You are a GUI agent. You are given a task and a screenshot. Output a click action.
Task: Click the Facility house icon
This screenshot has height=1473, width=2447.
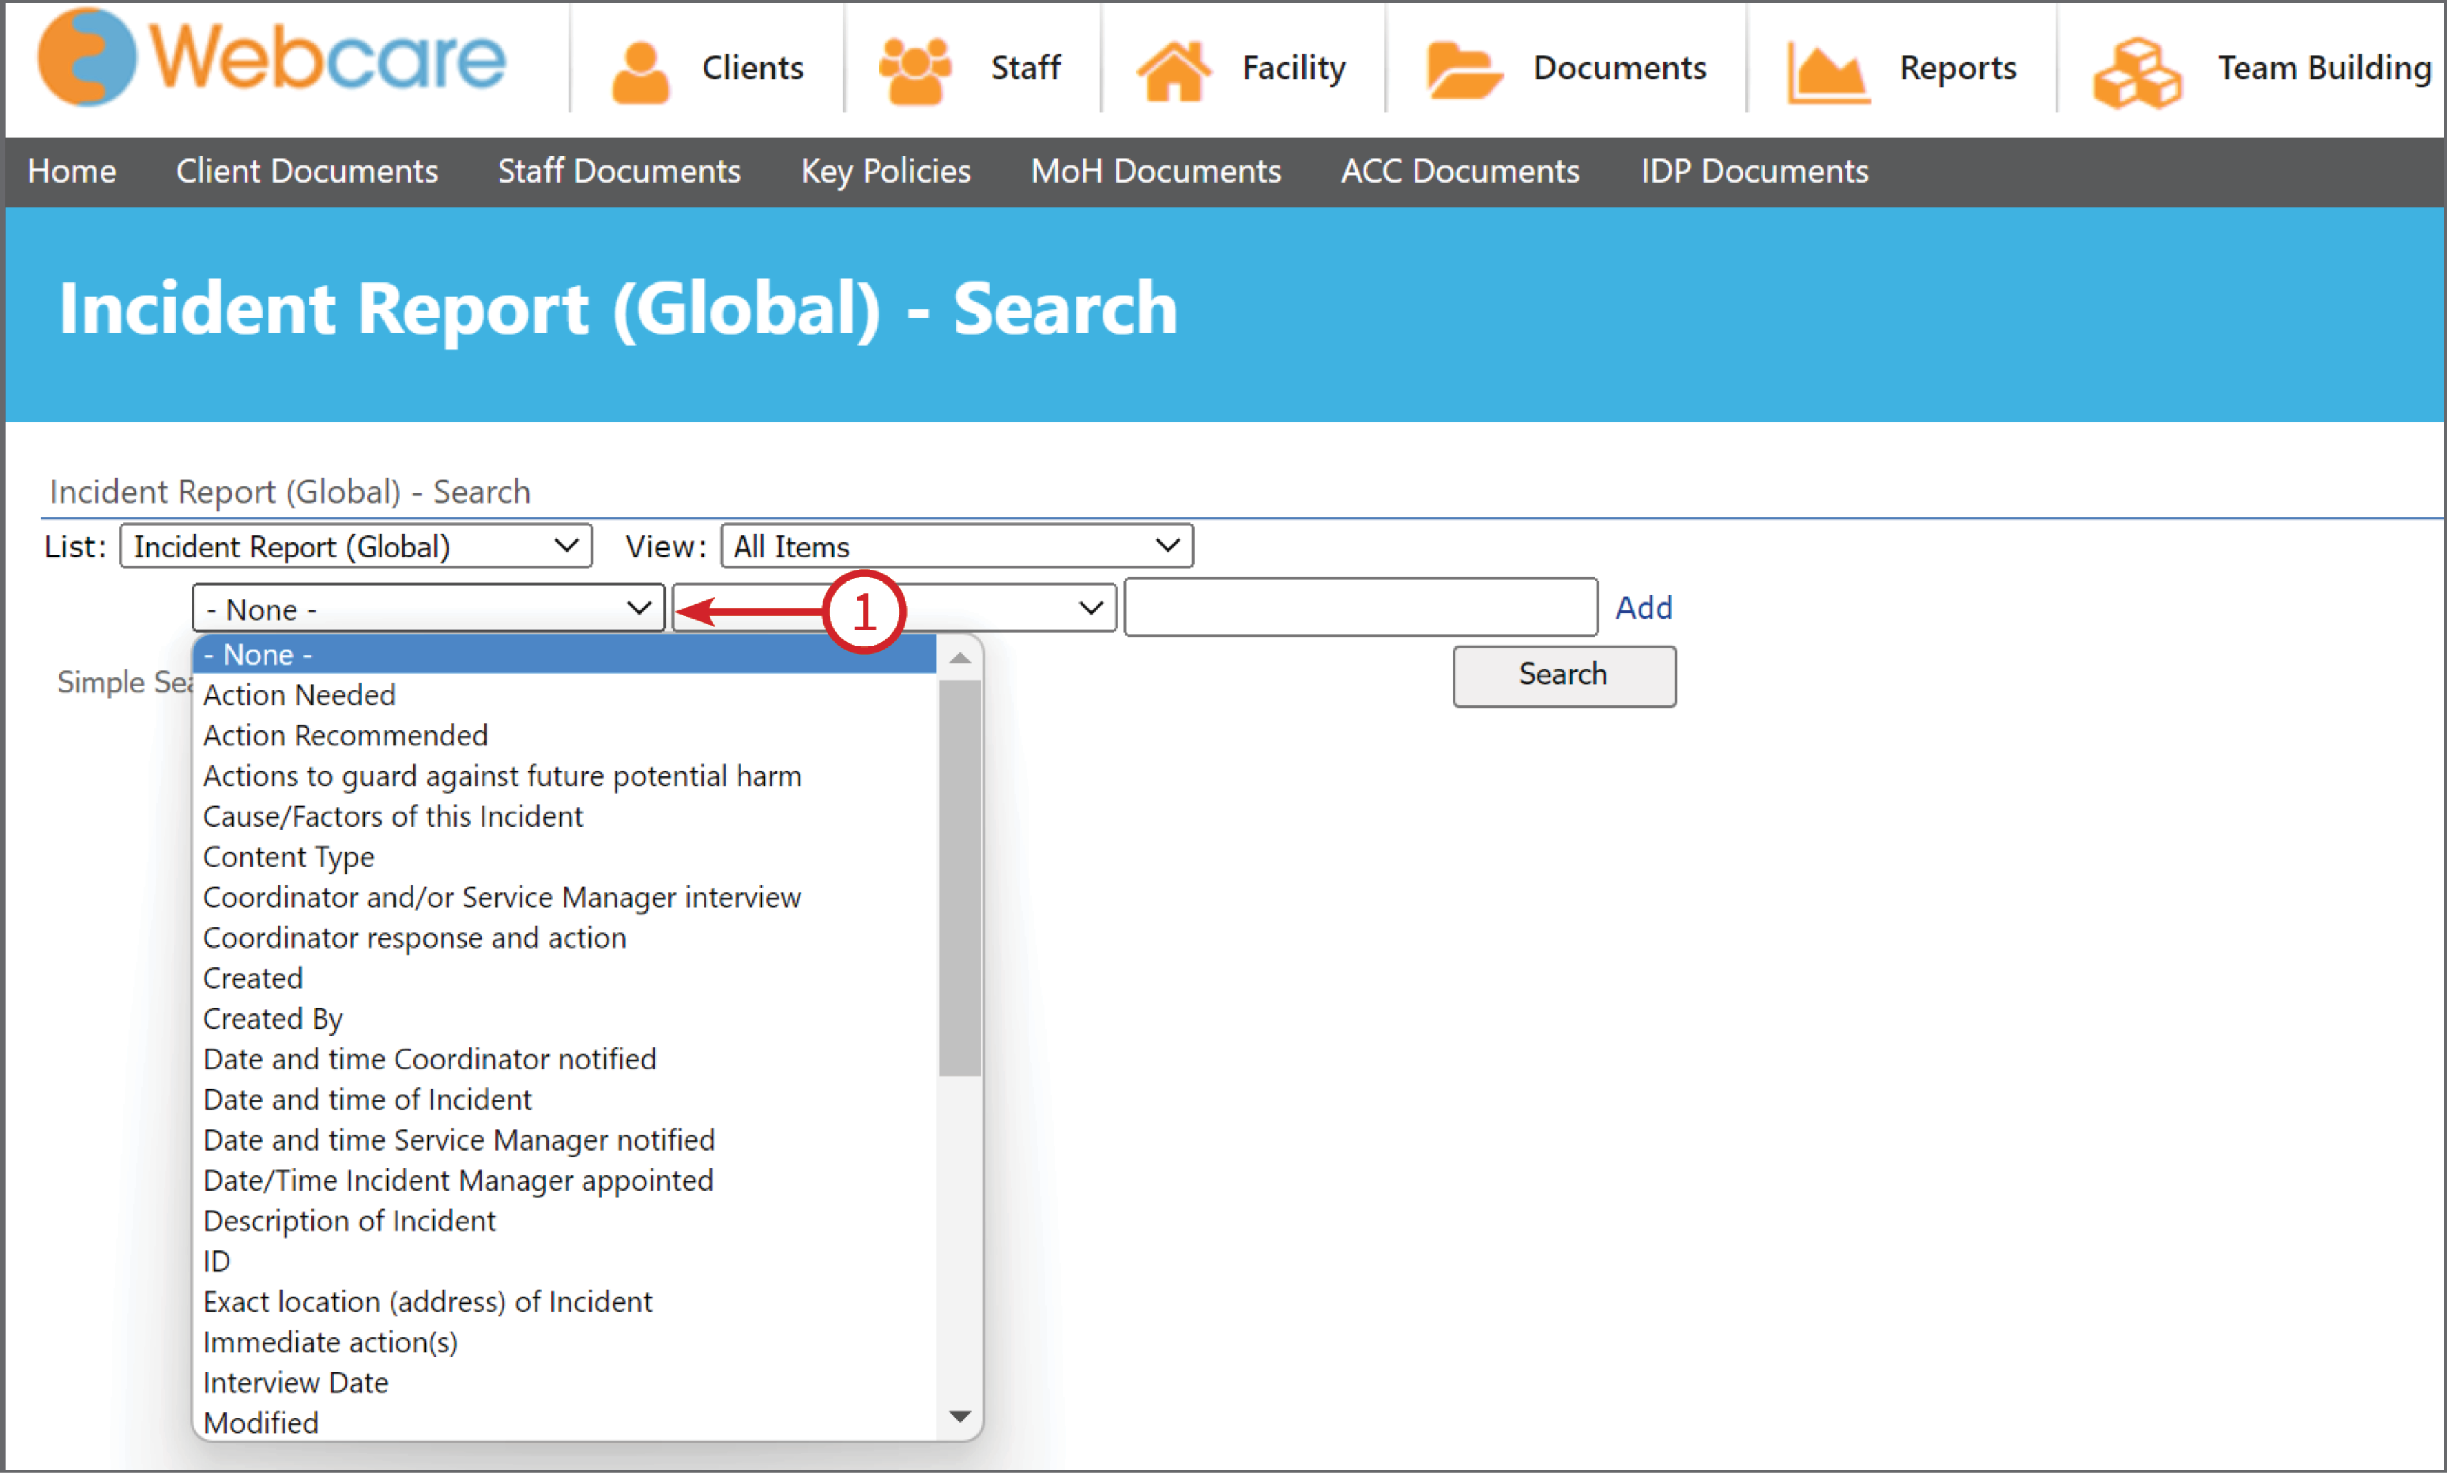pos(1174,70)
